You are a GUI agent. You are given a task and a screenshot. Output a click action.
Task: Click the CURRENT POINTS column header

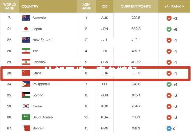[136, 7]
